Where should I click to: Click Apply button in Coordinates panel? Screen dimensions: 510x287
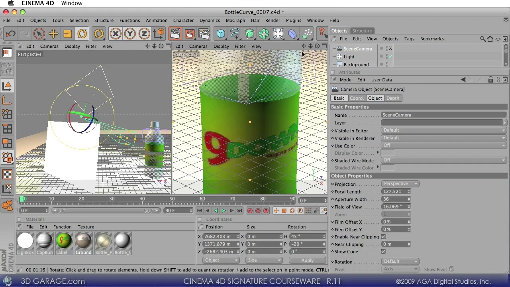307,260
